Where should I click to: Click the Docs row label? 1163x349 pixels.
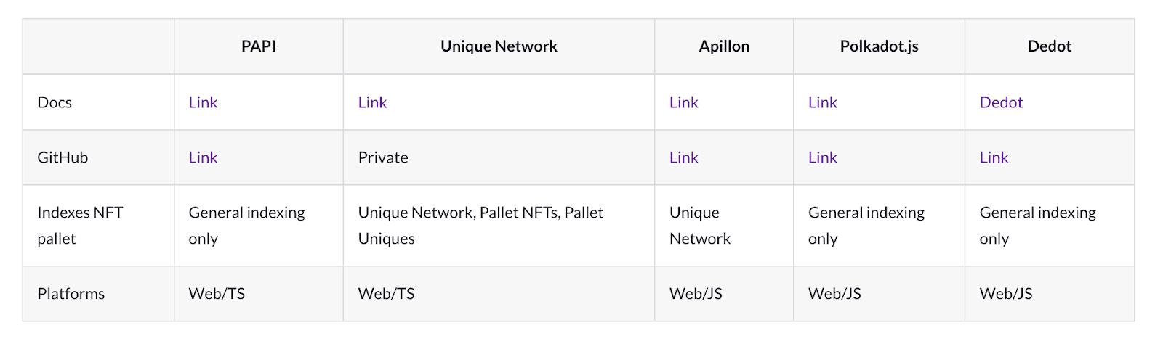[x=55, y=102]
